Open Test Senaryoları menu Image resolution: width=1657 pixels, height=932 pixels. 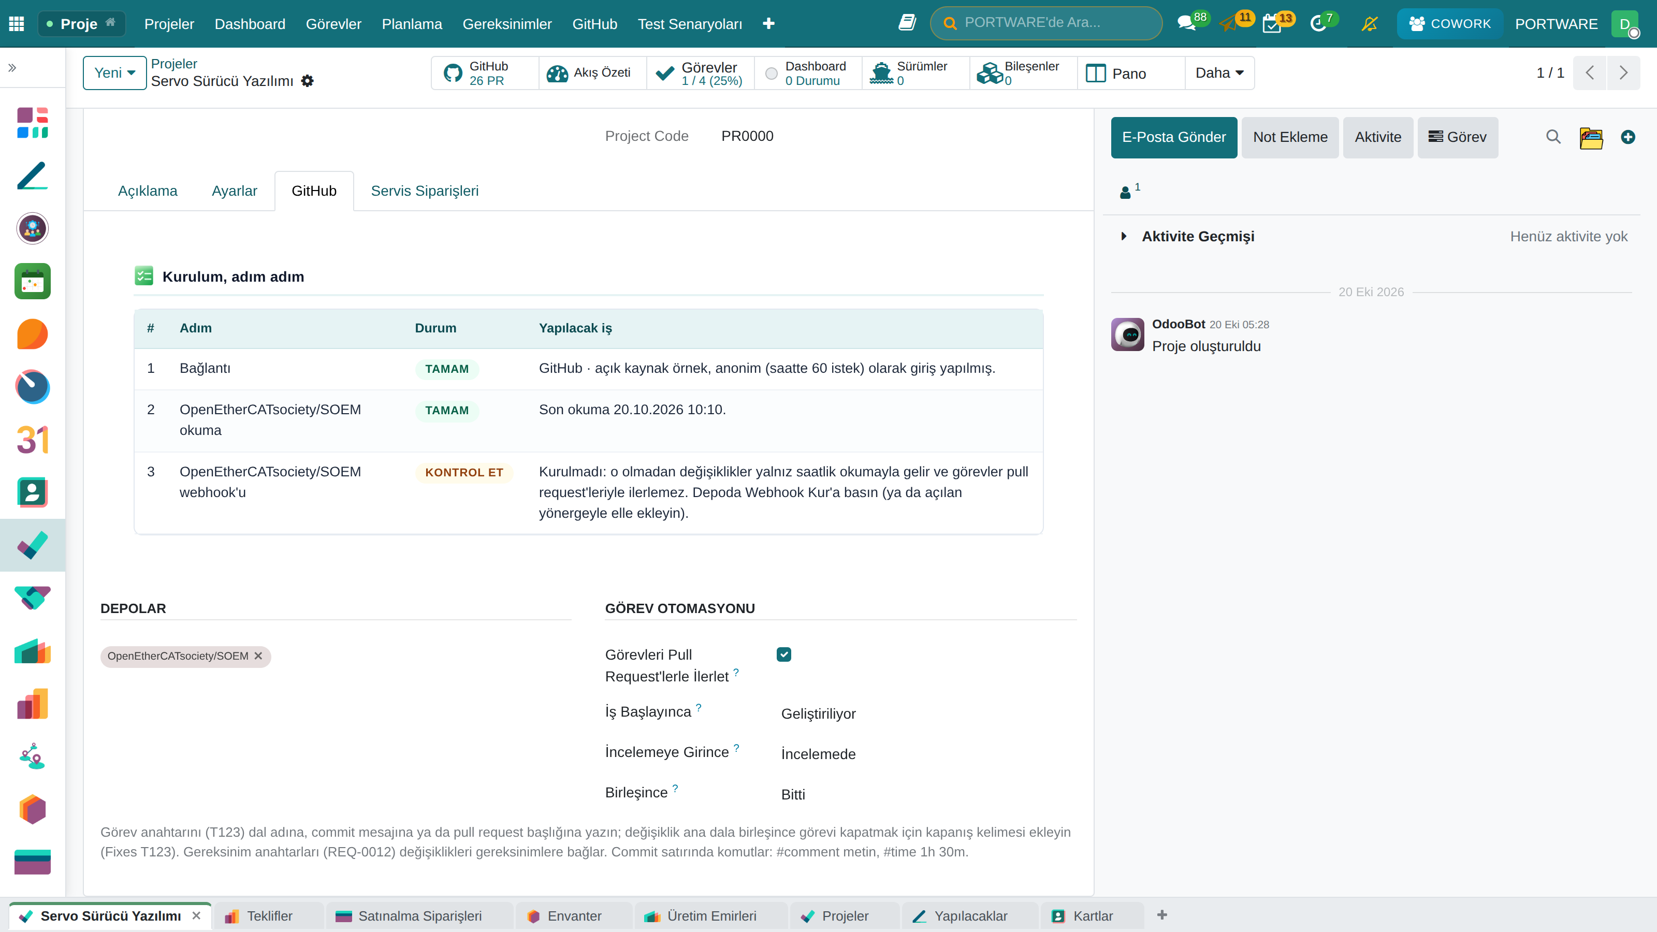pyautogui.click(x=690, y=24)
